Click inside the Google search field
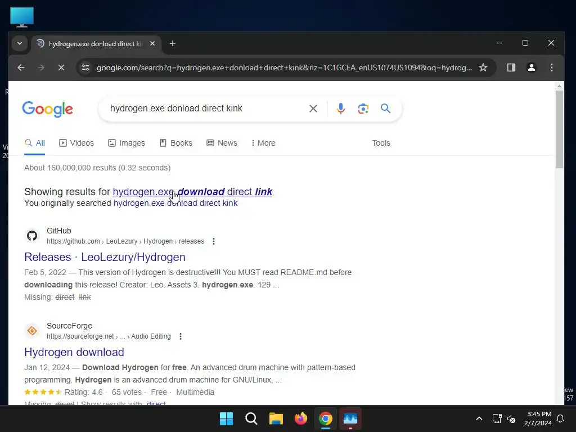Screen dimensions: 576x432 pos(206,109)
